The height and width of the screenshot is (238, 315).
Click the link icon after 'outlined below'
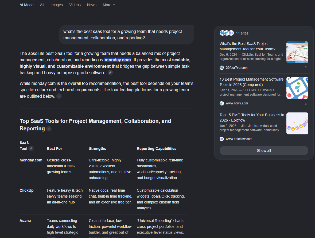(x=59, y=96)
